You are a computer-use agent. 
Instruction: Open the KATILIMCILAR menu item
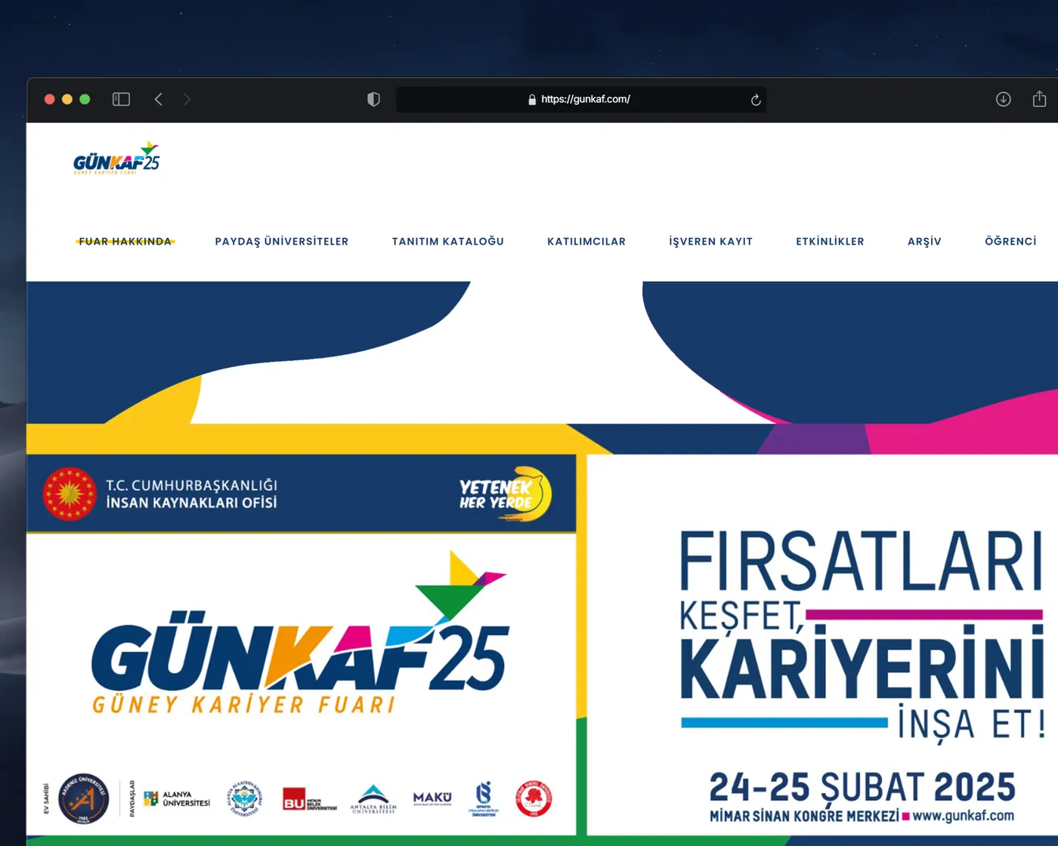(x=586, y=241)
